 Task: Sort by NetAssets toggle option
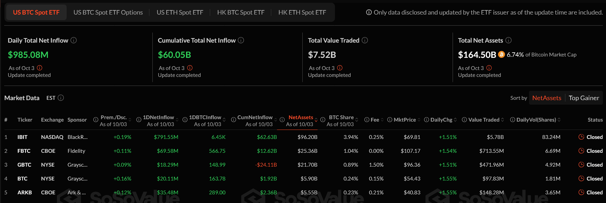point(547,98)
